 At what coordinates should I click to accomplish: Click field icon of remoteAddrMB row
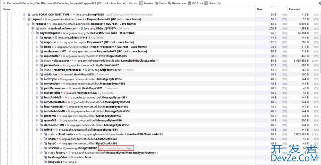[x=41, y=111]
